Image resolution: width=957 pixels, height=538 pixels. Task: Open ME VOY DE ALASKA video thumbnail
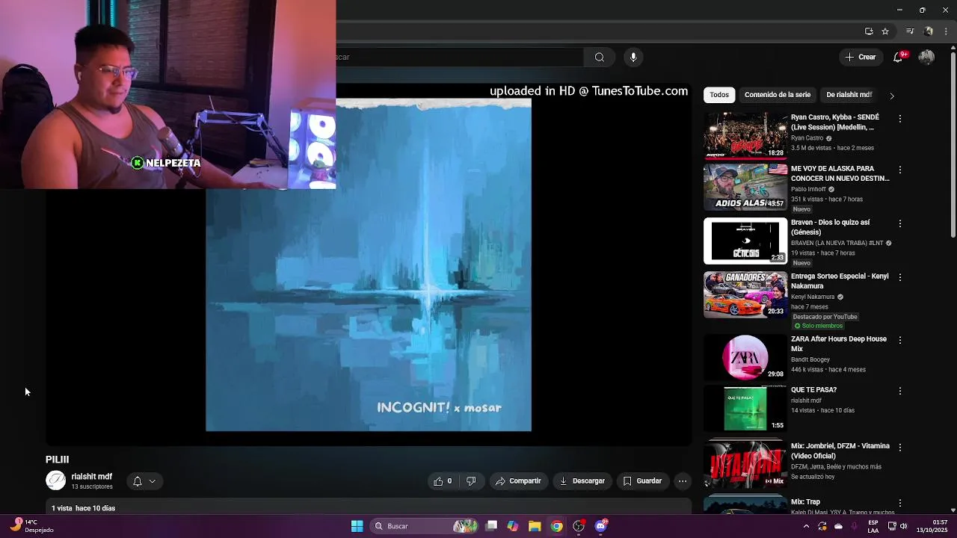tap(745, 187)
